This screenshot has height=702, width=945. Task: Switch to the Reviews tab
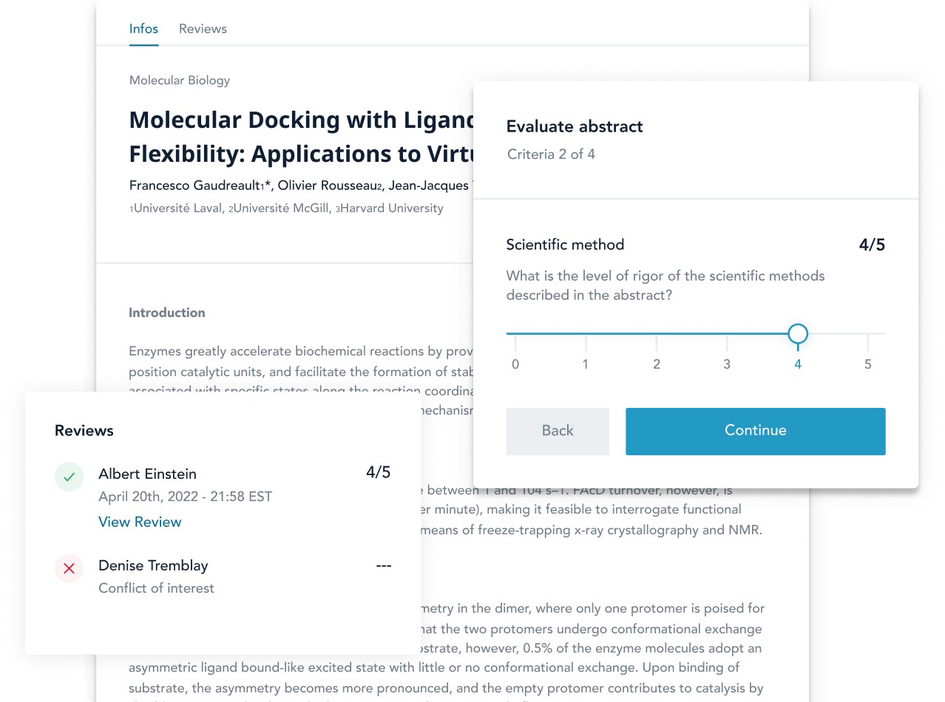point(203,29)
